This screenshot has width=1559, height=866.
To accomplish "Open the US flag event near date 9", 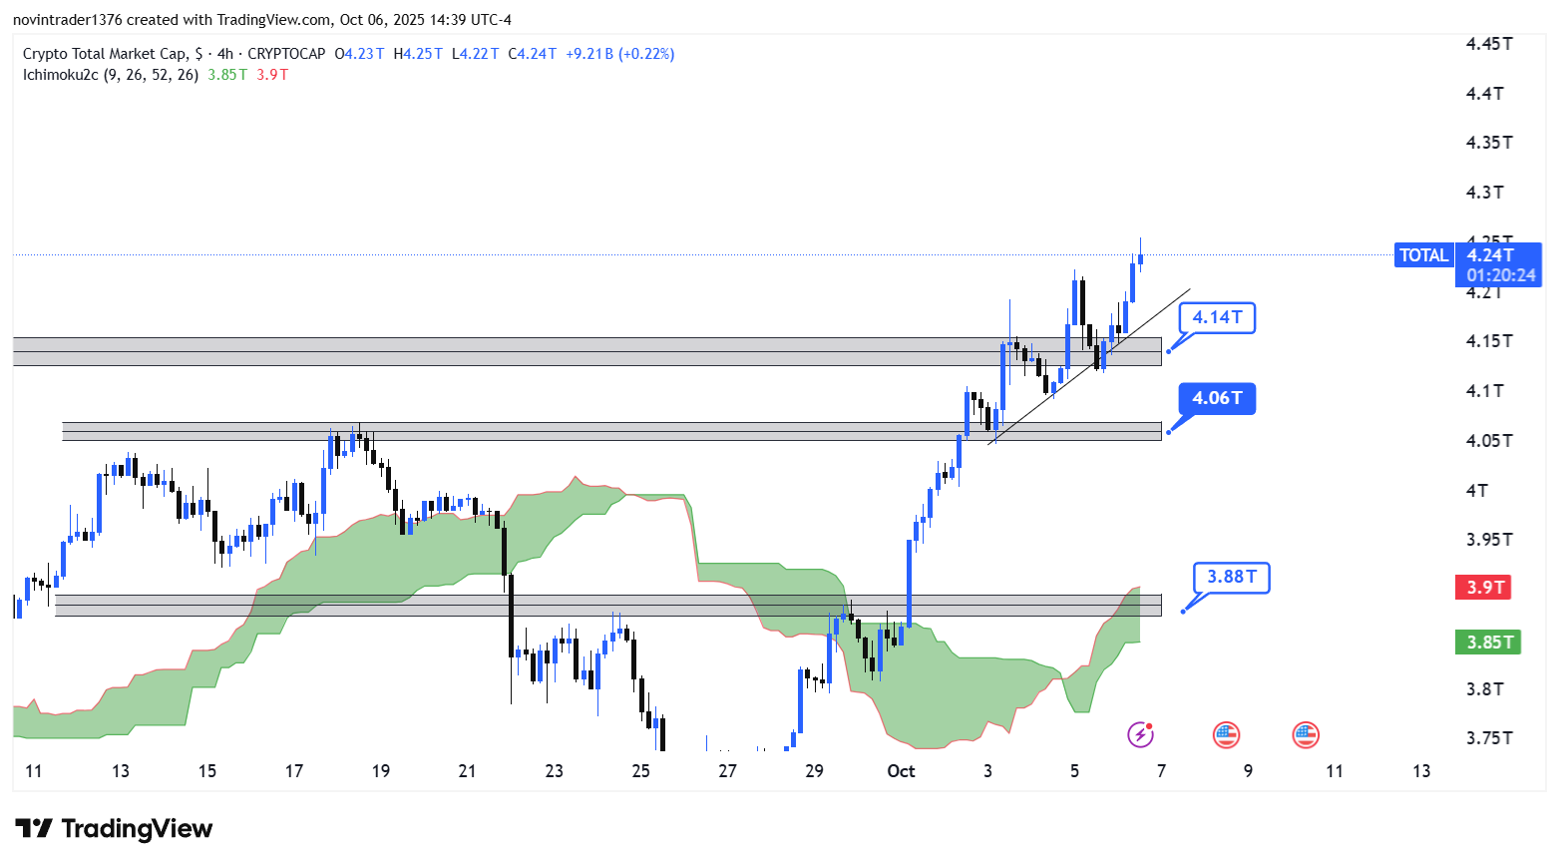I will [x=1226, y=735].
